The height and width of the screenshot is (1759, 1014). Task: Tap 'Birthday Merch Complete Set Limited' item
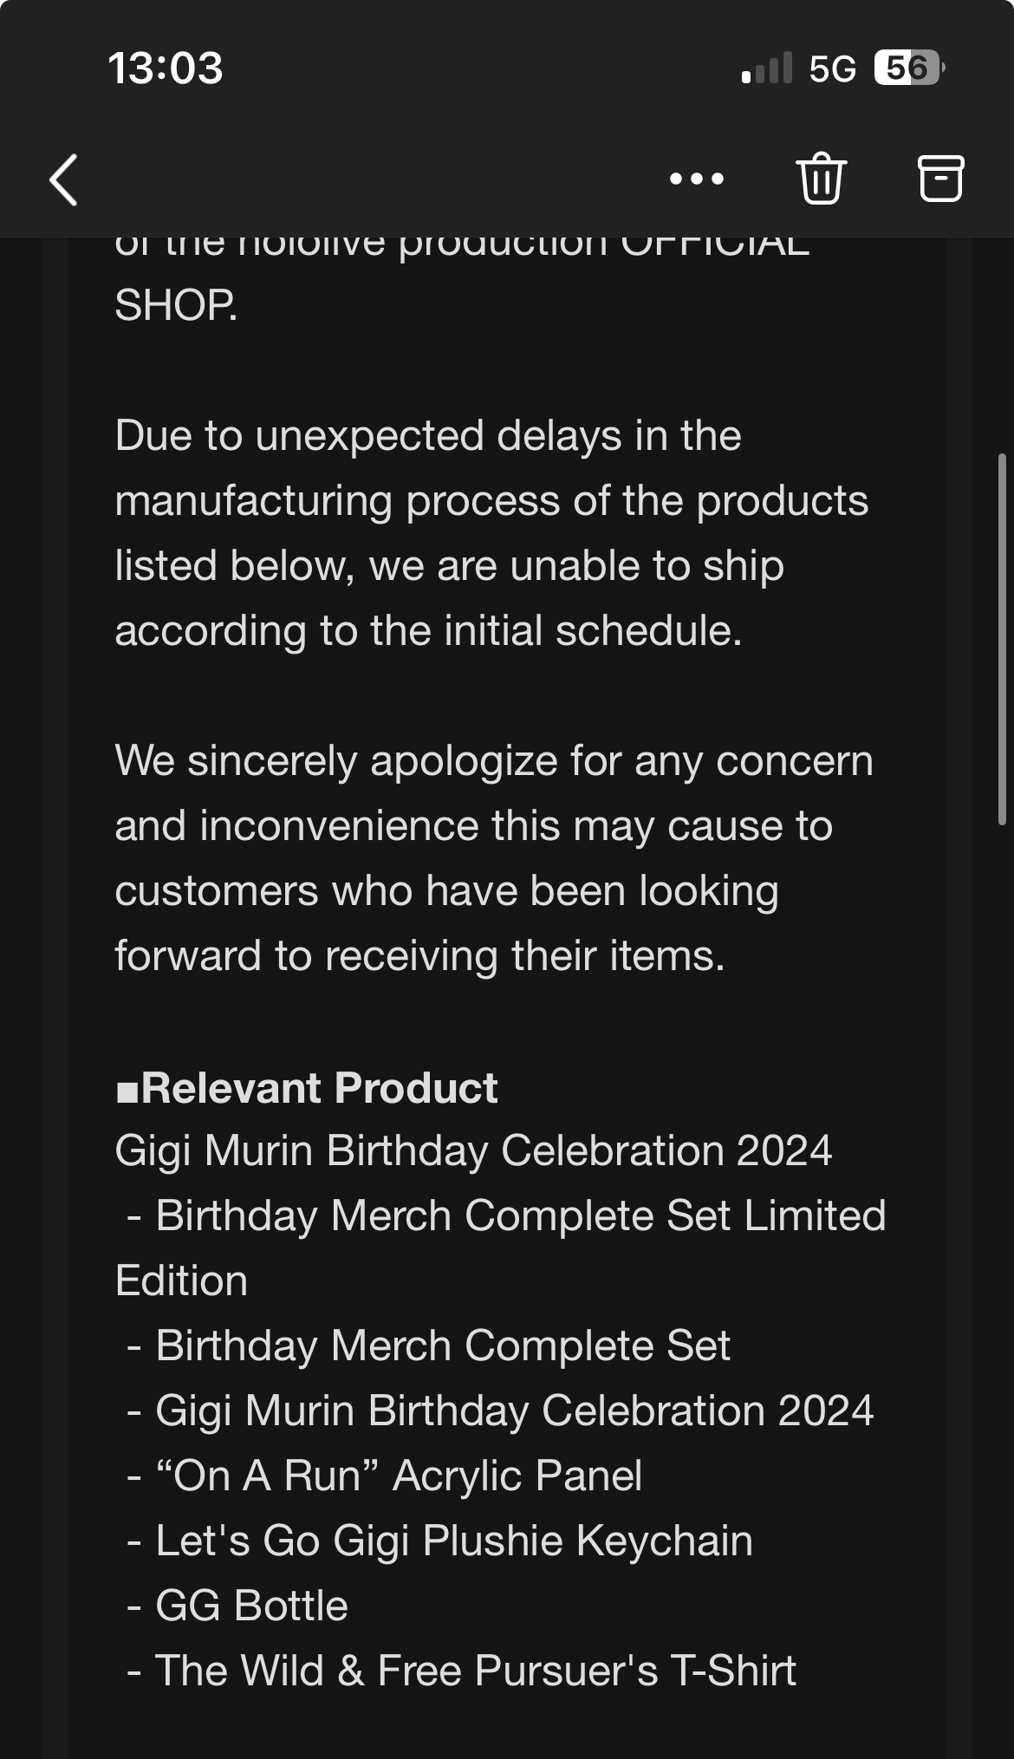tap(520, 1215)
